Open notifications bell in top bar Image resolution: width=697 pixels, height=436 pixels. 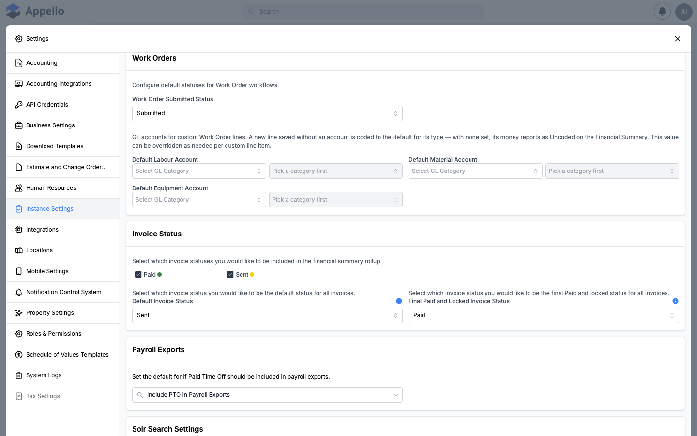662,12
